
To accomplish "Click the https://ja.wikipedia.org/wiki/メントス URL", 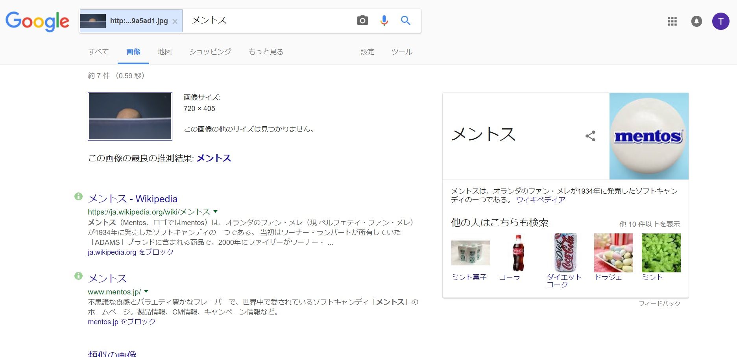I will coord(149,212).
